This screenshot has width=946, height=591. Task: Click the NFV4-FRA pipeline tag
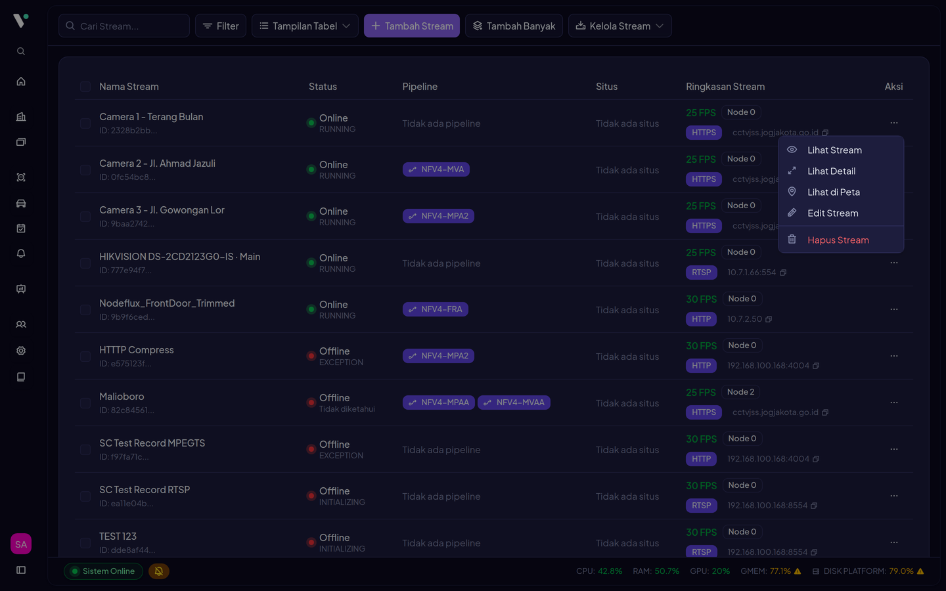click(x=436, y=309)
